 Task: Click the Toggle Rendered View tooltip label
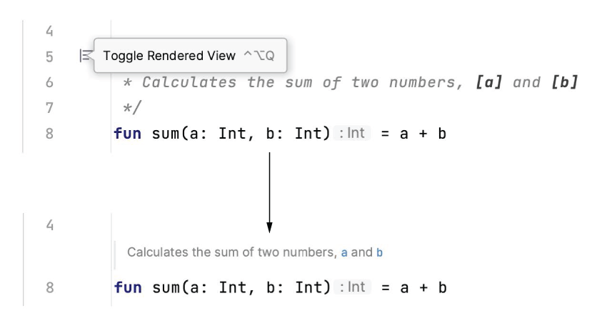point(169,56)
